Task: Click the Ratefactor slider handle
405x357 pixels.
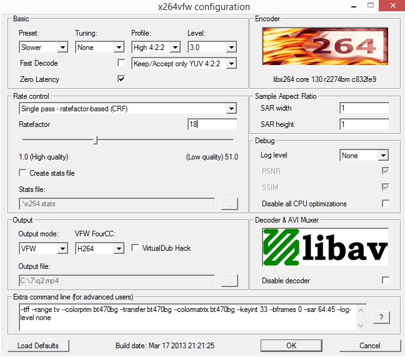Action: [x=95, y=140]
